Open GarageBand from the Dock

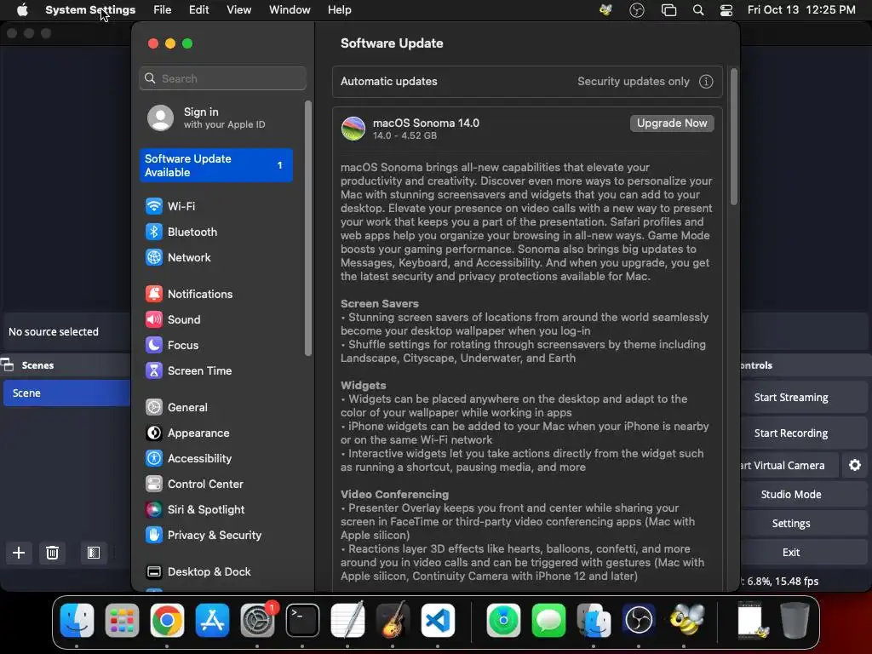point(393,621)
